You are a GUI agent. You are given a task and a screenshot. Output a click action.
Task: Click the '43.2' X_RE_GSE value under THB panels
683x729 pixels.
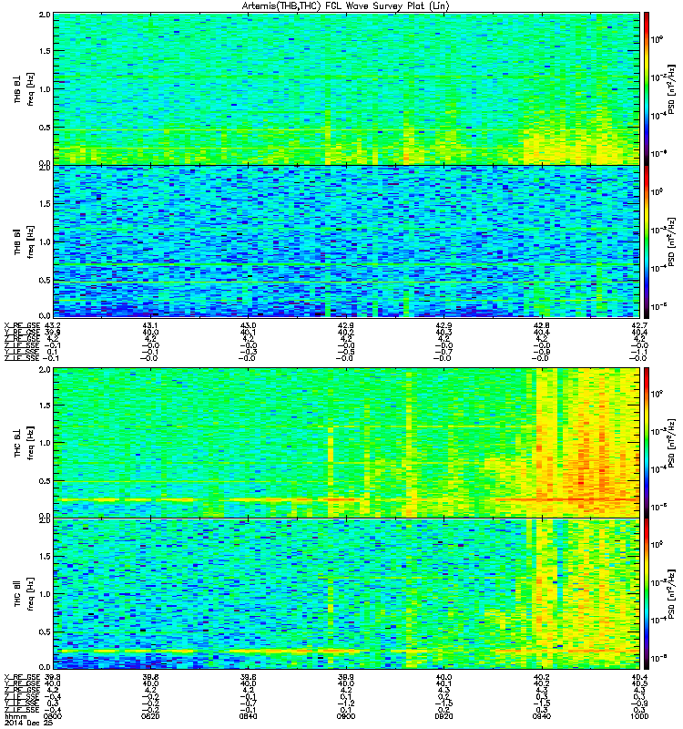point(52,325)
